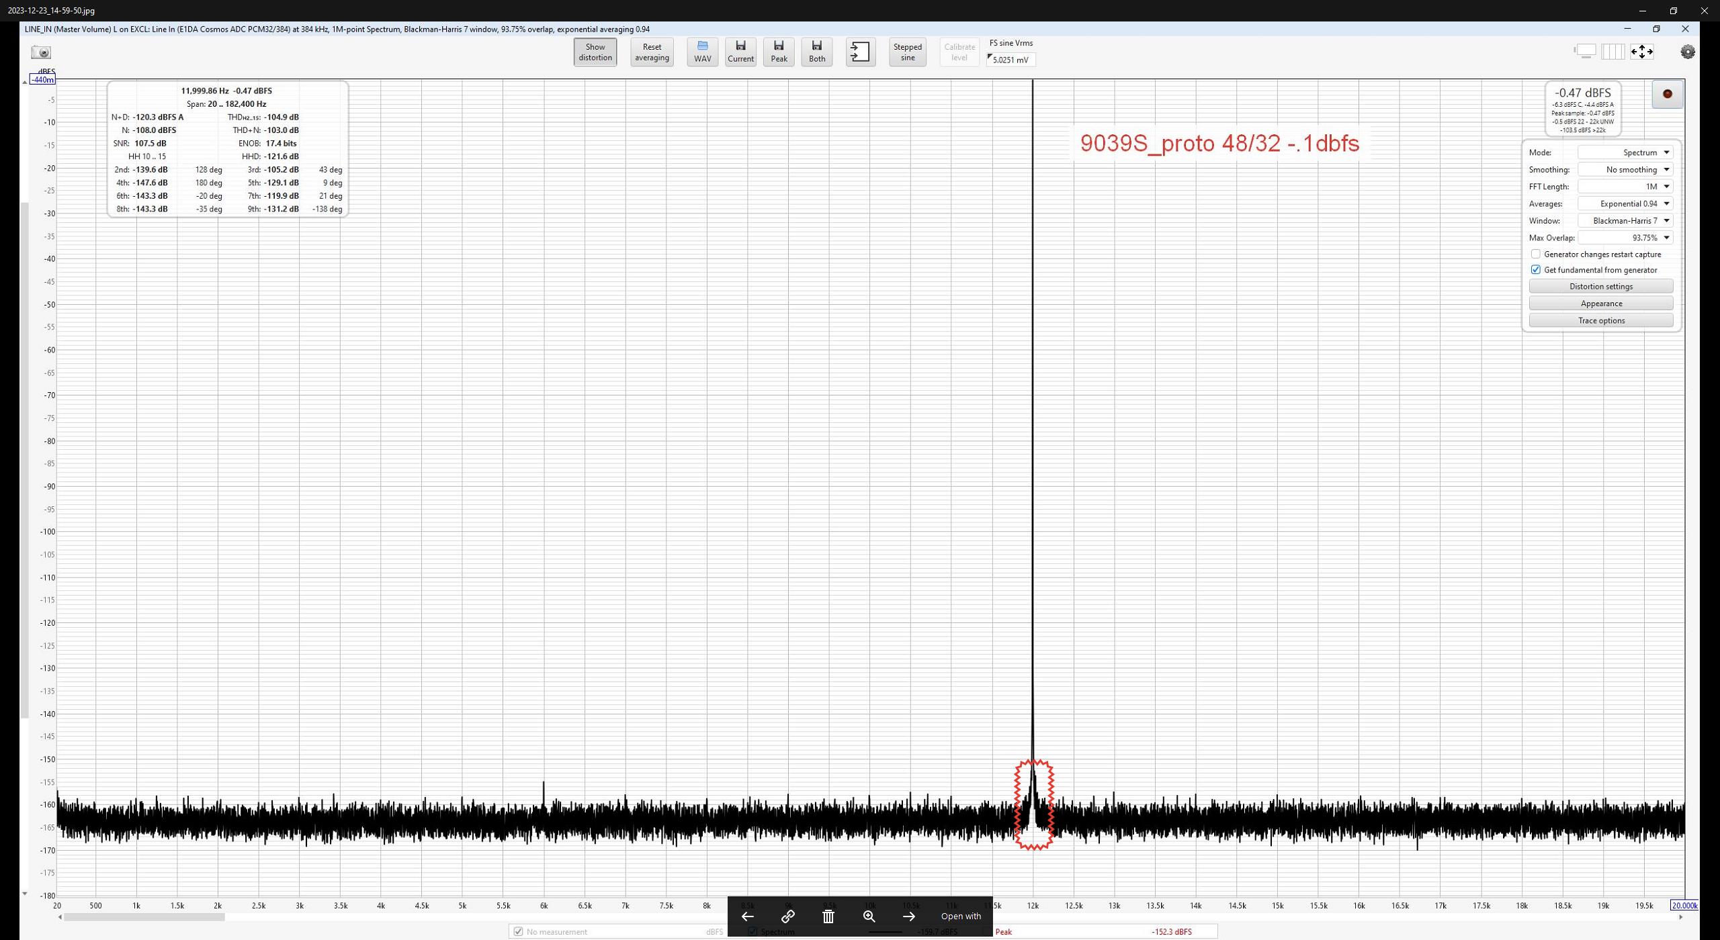Image resolution: width=1720 pixels, height=940 pixels.
Task: Uncheck Get fundamental from generator
Action: point(1535,270)
